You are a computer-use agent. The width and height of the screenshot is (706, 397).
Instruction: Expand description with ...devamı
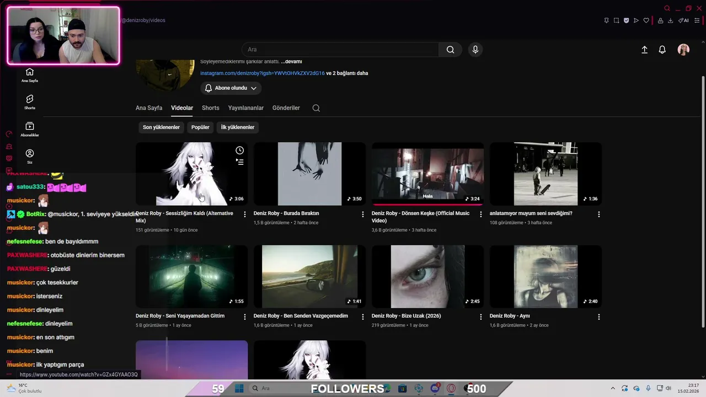pyautogui.click(x=291, y=62)
